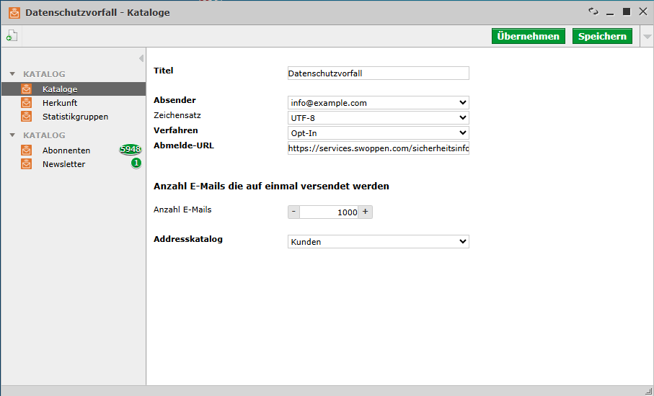Collapse the second KATALOG section

click(x=12, y=135)
